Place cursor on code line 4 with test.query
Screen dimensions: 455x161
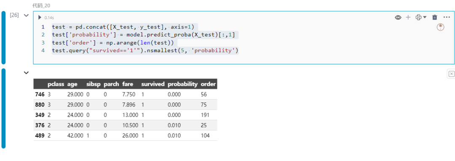tap(145, 51)
